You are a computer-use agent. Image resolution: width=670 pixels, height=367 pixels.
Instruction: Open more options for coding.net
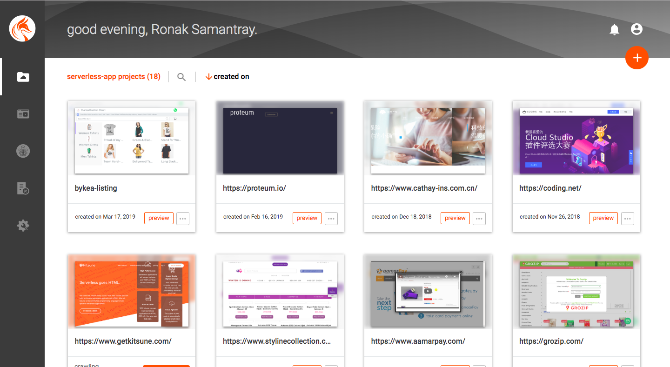(628, 218)
